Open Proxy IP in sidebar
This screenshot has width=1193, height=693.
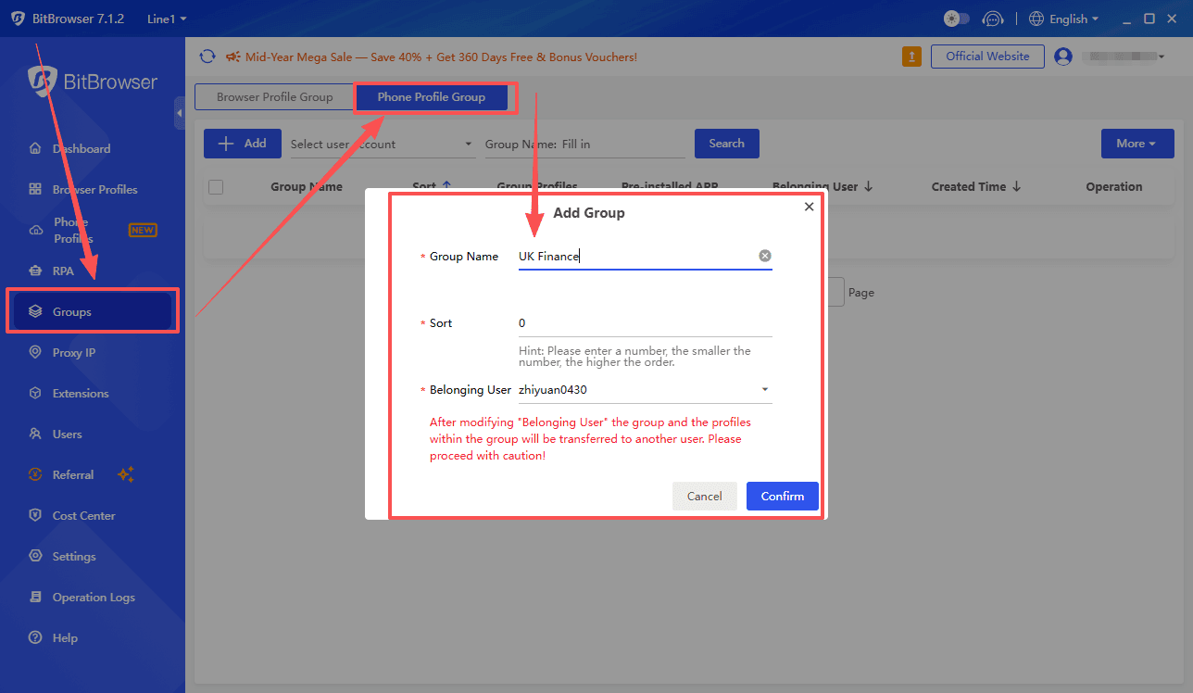(x=74, y=352)
